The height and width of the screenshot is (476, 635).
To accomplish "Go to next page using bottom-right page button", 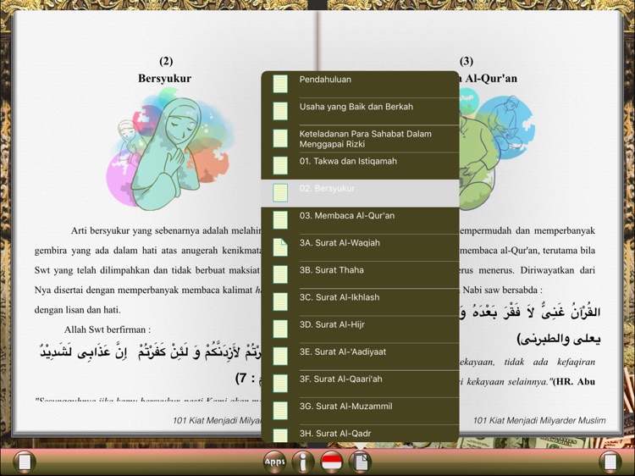I will click(x=610, y=462).
